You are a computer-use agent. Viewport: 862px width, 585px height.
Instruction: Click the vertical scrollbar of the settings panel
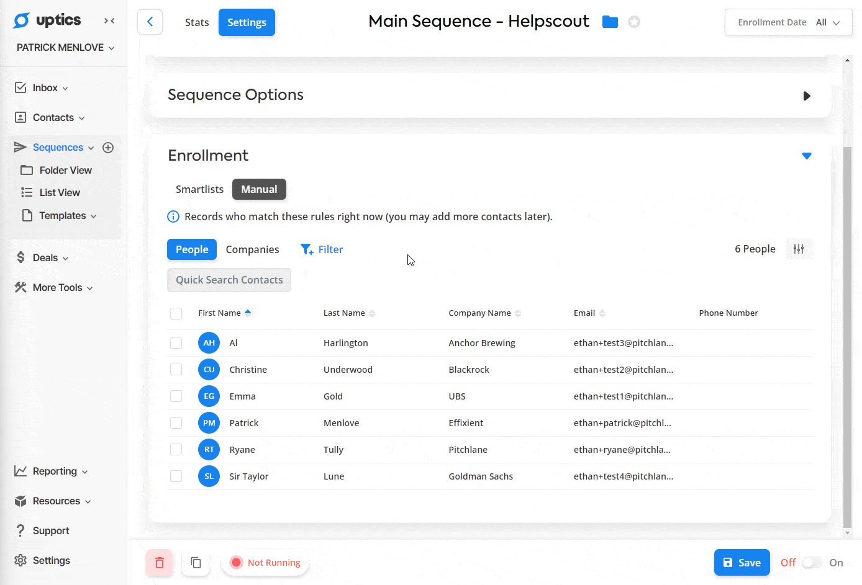point(847,337)
